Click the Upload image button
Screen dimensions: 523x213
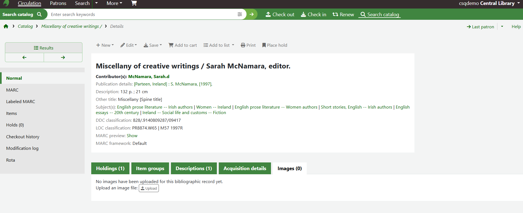[x=149, y=188]
